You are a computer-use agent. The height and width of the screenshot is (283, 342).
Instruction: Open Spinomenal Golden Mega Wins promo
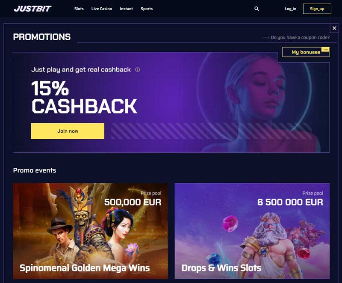pos(91,231)
